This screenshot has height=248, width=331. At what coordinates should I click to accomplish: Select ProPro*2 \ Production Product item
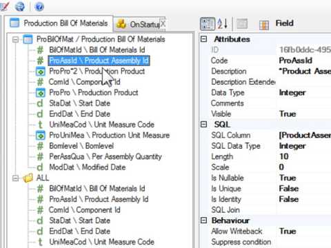pos(97,71)
